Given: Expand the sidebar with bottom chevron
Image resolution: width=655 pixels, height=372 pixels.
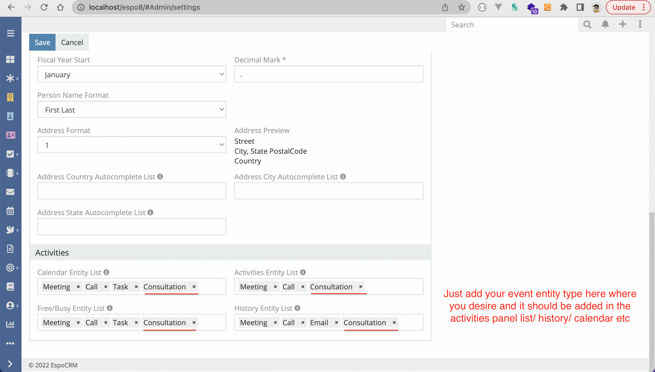Looking at the screenshot, I should [10, 364].
